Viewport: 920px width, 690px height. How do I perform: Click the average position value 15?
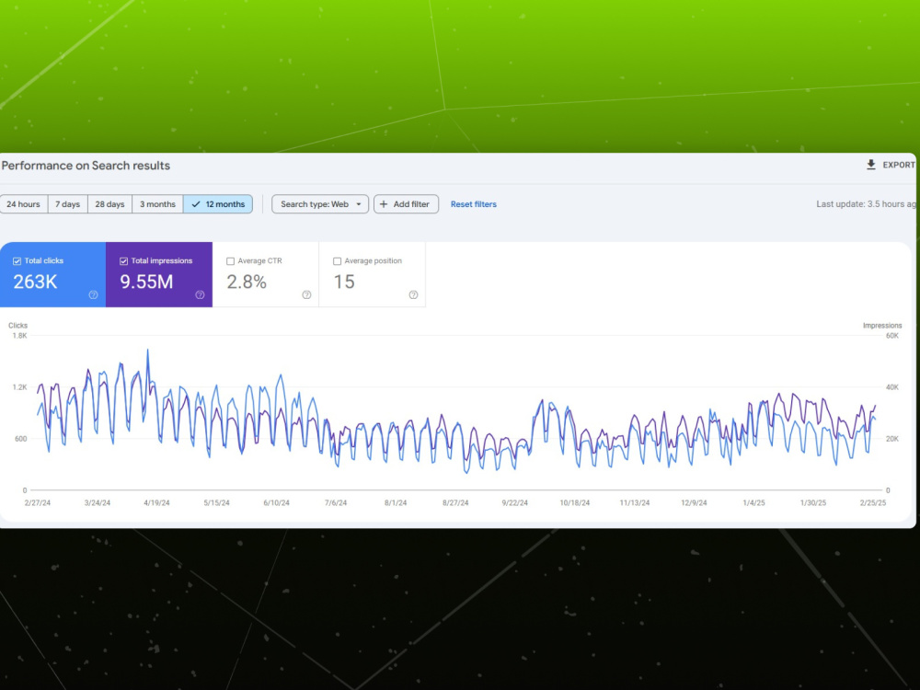[x=344, y=282]
